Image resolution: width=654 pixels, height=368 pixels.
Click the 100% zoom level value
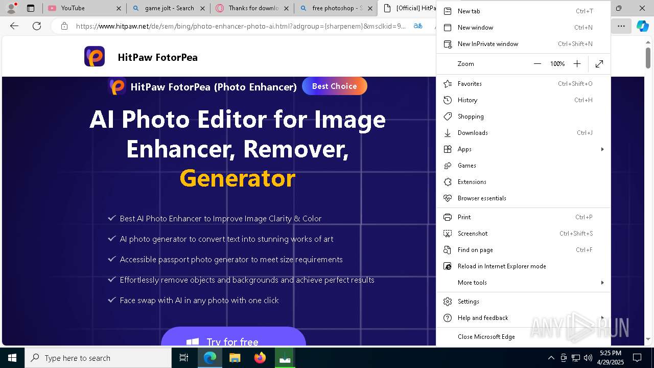557,64
